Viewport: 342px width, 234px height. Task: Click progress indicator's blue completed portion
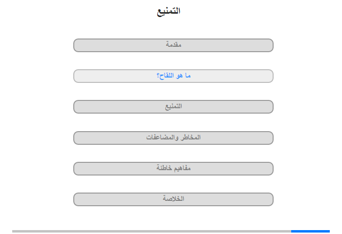310,231
